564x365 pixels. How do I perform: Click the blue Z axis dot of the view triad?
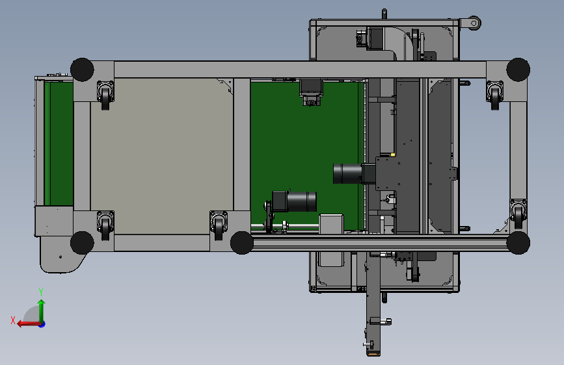click(x=42, y=325)
